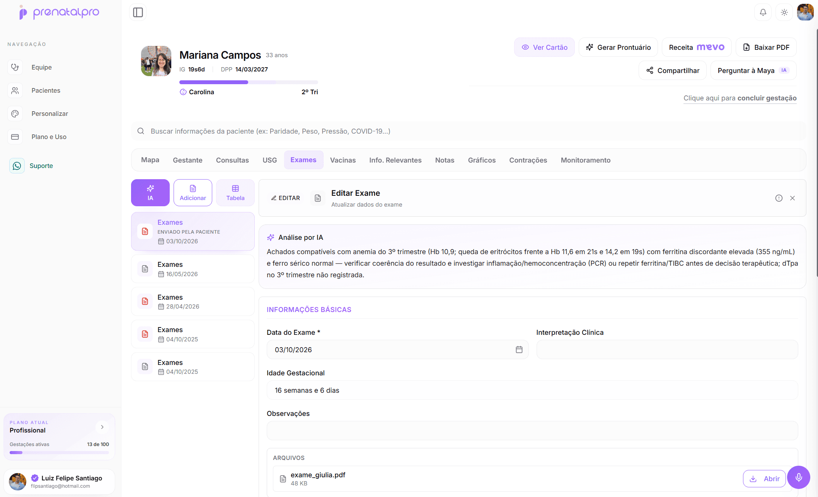818x497 pixels.
Task: Toggle light/dark theme sun icon
Action: [784, 12]
